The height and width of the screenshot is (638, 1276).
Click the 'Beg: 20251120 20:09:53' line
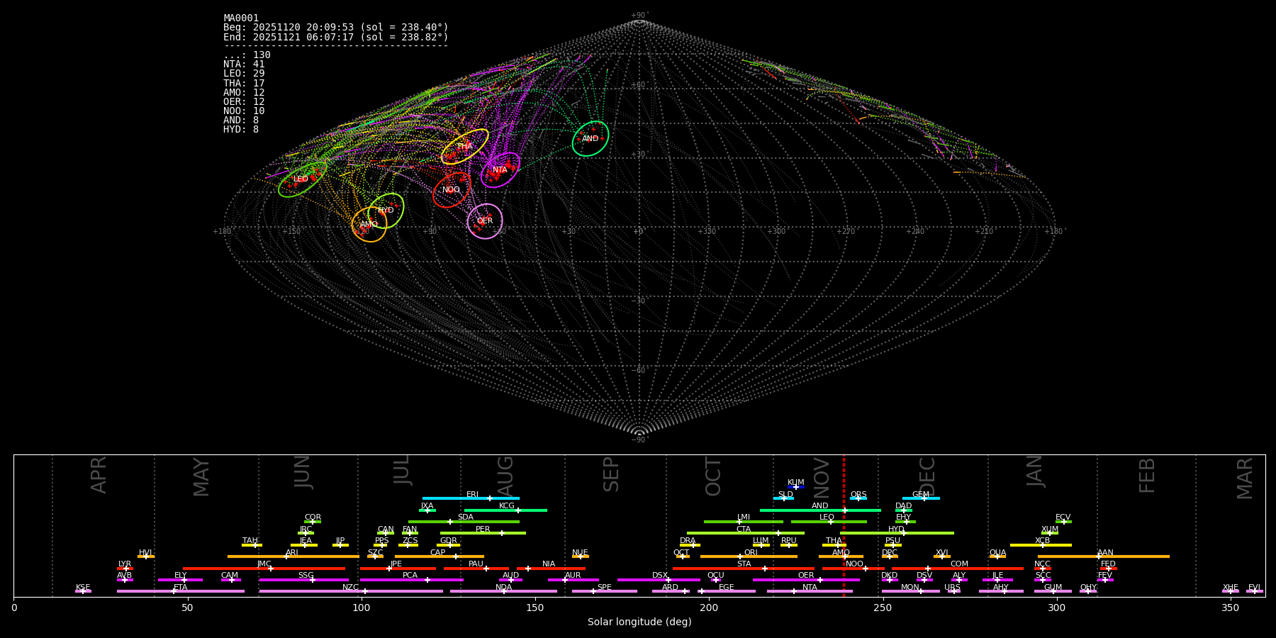pos(336,28)
